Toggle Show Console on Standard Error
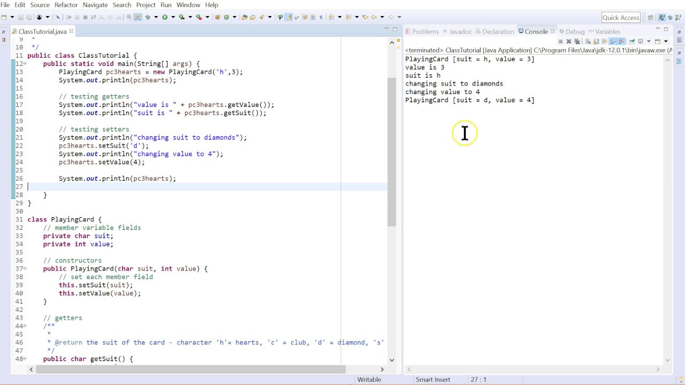This screenshot has height=385, width=685. point(621,41)
